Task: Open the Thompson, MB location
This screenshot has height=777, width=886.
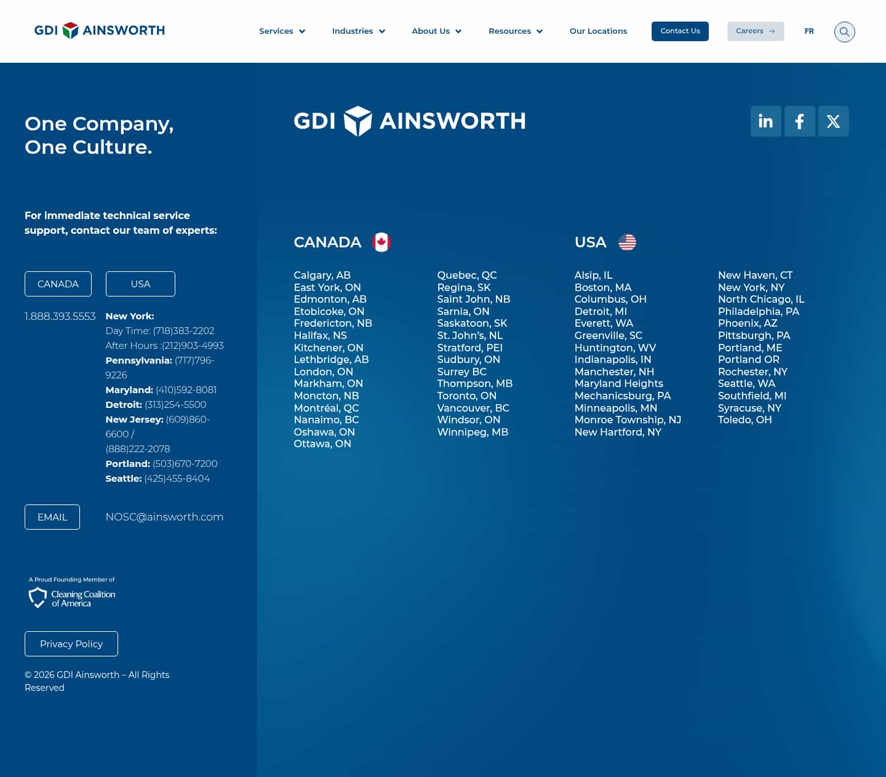Action: tap(474, 383)
